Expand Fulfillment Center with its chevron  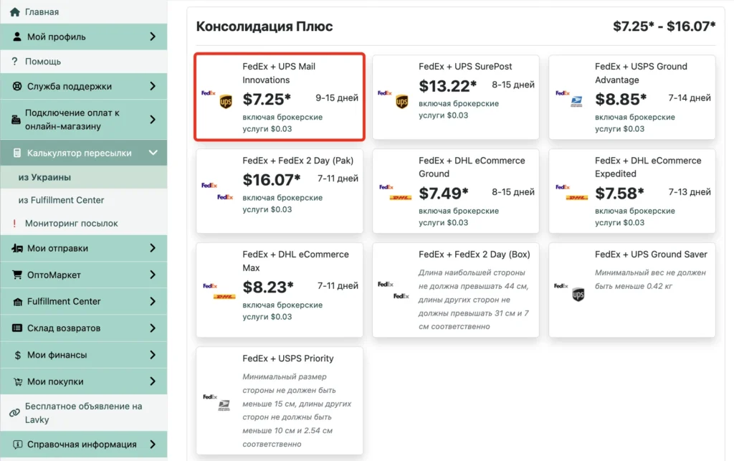coord(153,301)
